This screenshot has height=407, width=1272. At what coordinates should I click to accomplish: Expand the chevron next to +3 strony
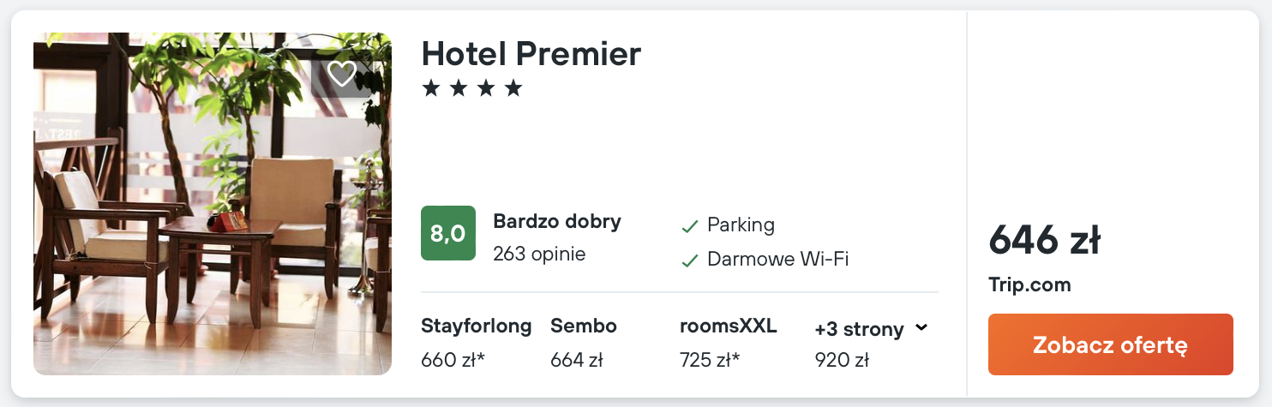click(921, 327)
